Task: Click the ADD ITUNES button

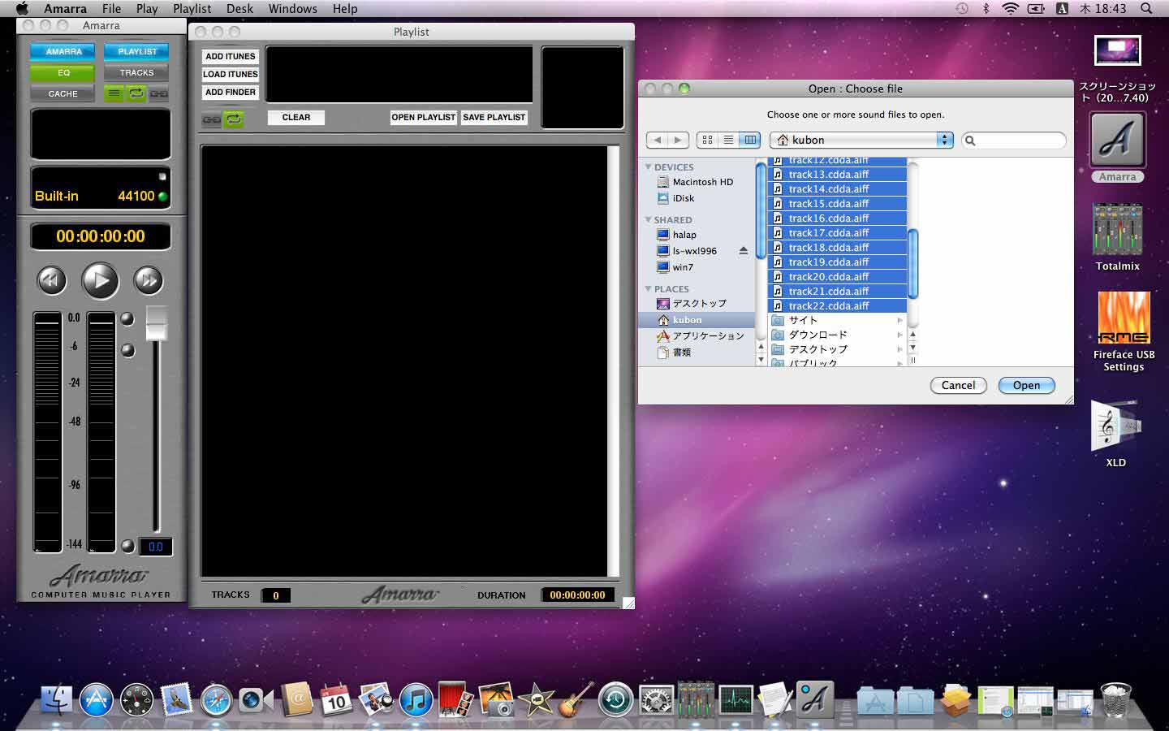Action: point(231,56)
